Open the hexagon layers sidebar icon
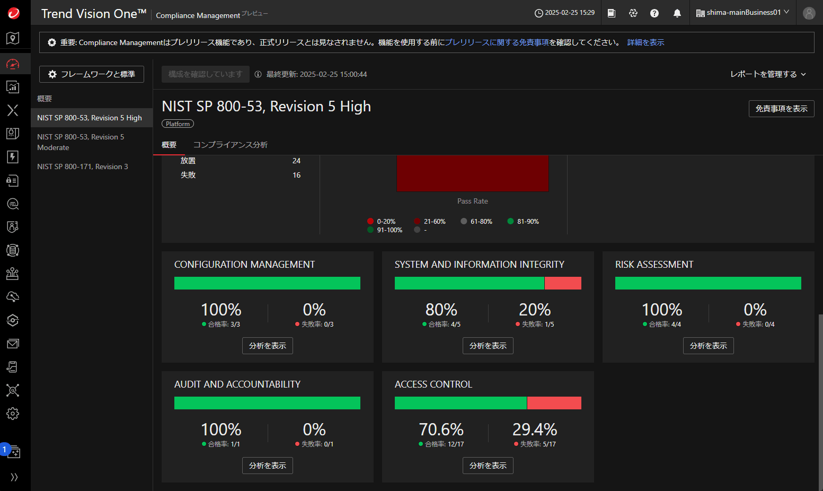This screenshot has width=823, height=491. (13, 320)
